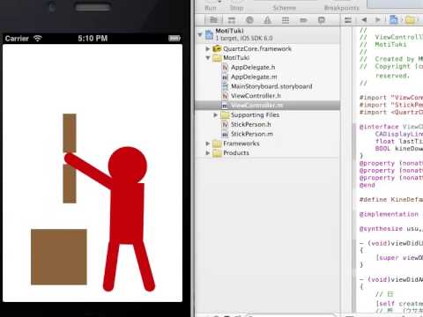This screenshot has height=317, width=423.
Task: Go forward using jump bar right arrow
Action: point(377,20)
